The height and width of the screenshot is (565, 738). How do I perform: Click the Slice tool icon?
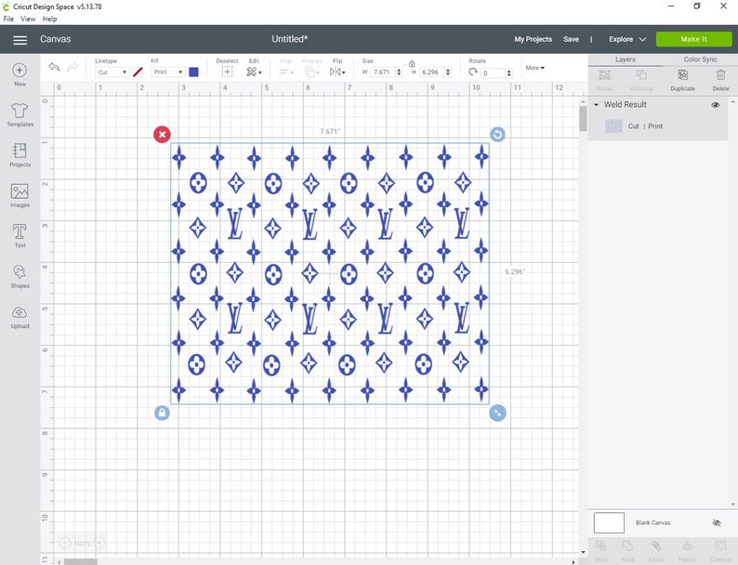601,546
